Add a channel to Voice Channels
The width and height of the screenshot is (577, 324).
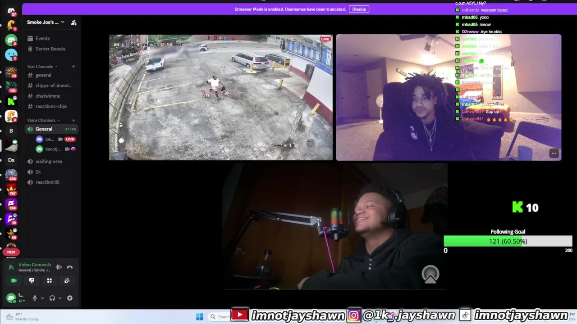(73, 120)
